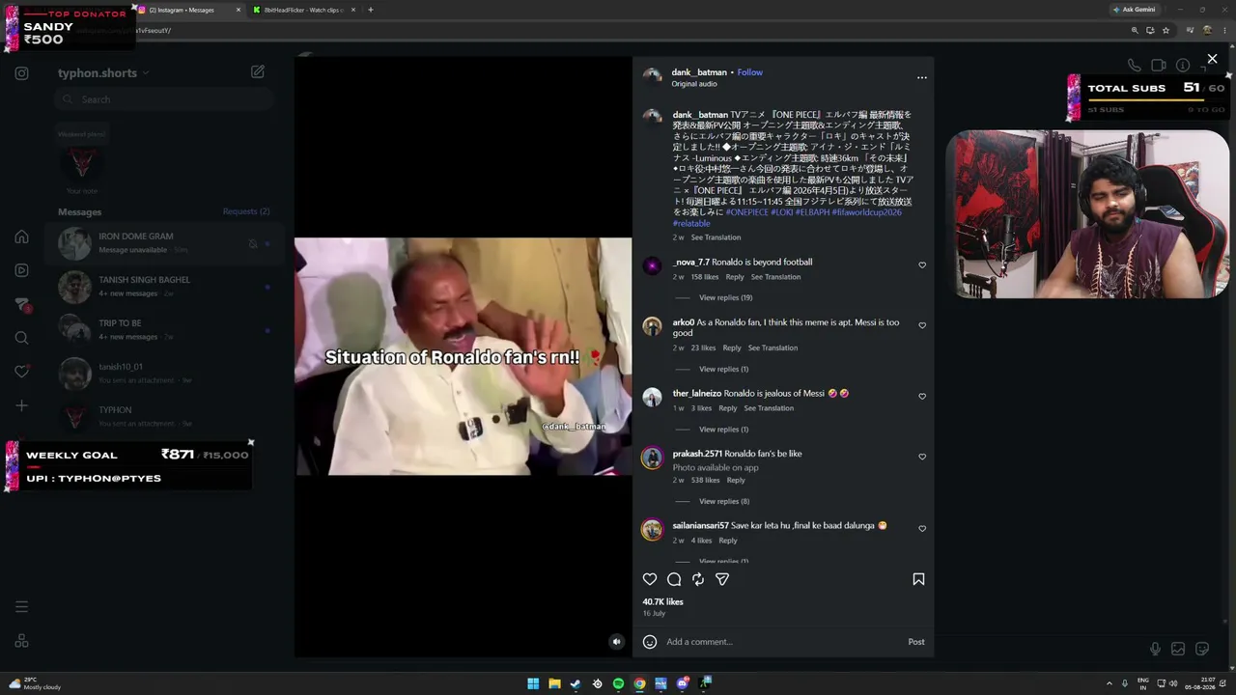
Task: Open the post's three-dot more options
Action: pos(922,77)
